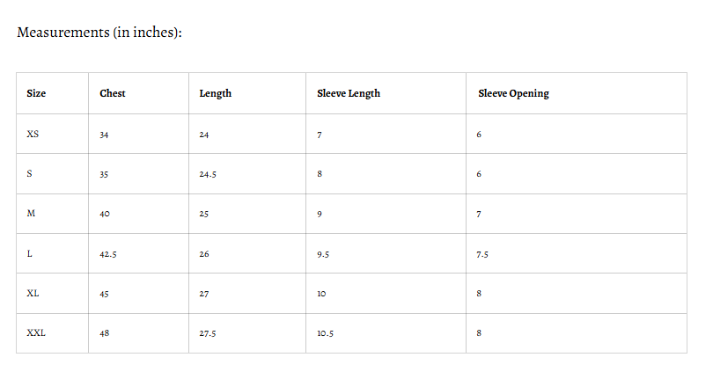The height and width of the screenshot is (372, 713).
Task: Select the length value 27.5 for XXL
Action: [x=208, y=333]
